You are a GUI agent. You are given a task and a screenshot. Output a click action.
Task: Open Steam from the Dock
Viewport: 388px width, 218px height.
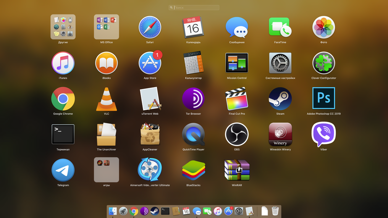click(x=155, y=211)
